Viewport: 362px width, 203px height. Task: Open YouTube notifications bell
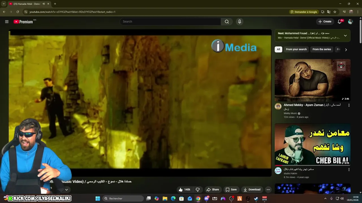(340, 22)
